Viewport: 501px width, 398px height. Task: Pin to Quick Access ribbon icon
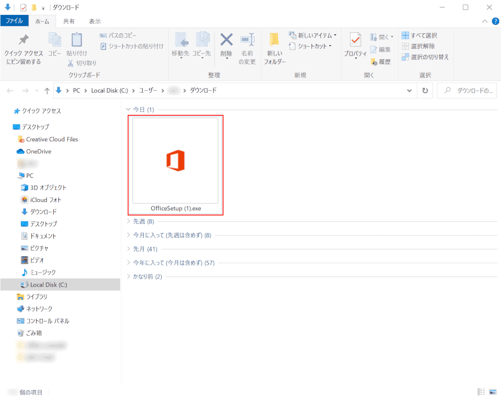pos(23,49)
